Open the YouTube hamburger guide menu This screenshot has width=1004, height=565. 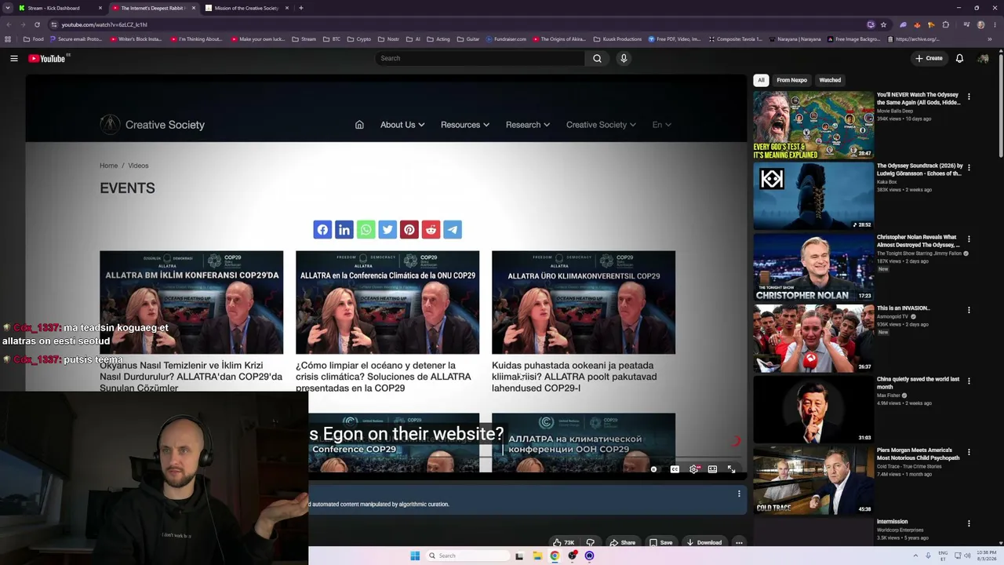pos(13,58)
